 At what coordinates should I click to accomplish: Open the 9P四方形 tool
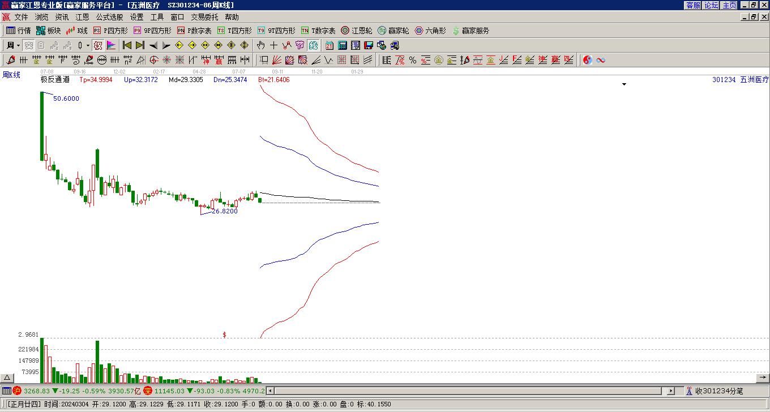(x=152, y=31)
